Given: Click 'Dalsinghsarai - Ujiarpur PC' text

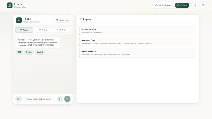Looking at the screenshot, I should click(92, 32).
